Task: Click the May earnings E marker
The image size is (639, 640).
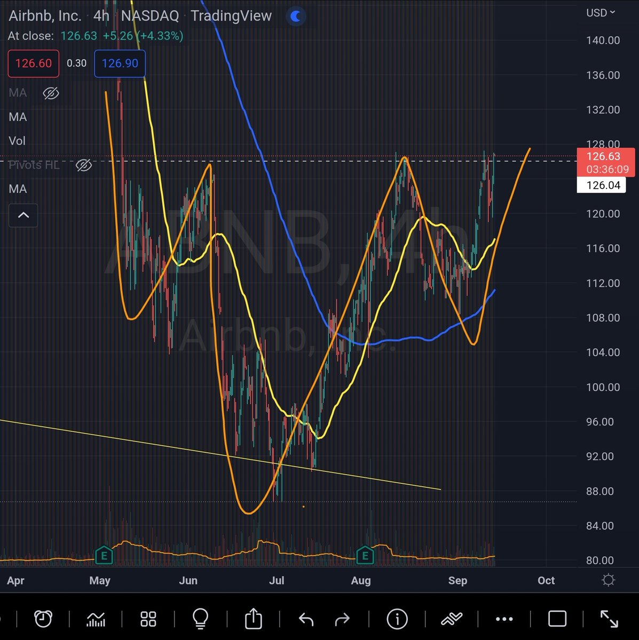Action: [x=104, y=556]
